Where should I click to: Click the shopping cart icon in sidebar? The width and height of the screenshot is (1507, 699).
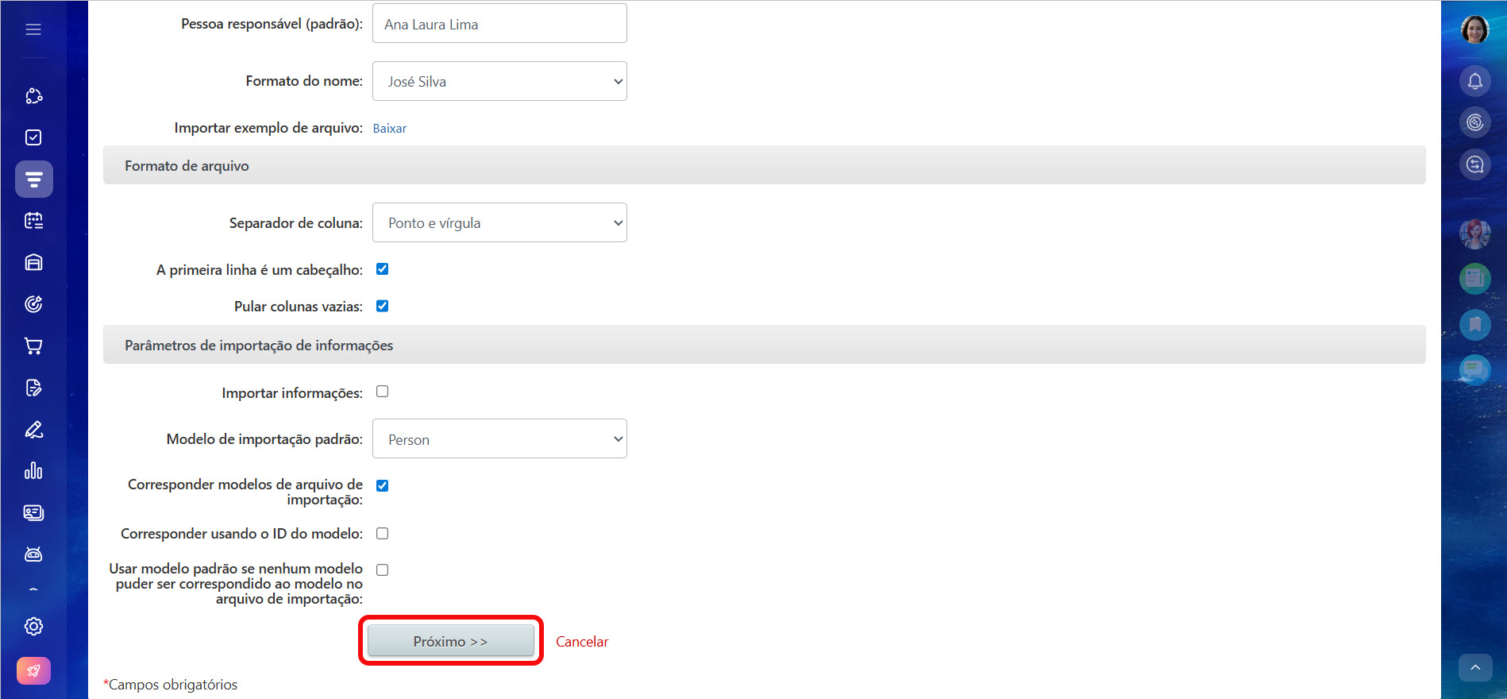point(33,346)
